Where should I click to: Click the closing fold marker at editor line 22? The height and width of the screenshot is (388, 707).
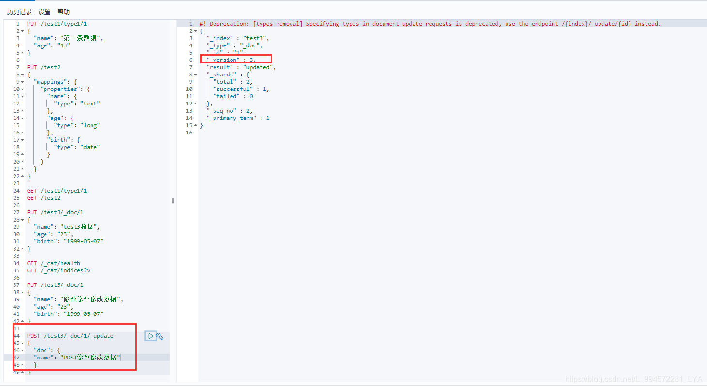[x=23, y=177]
